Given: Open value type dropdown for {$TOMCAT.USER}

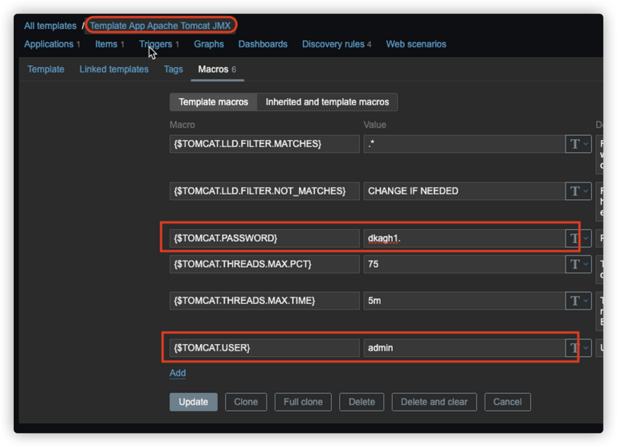Looking at the screenshot, I should click(x=578, y=348).
